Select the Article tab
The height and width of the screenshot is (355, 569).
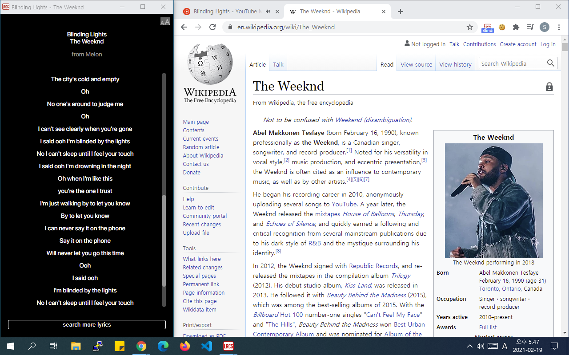[257, 64]
